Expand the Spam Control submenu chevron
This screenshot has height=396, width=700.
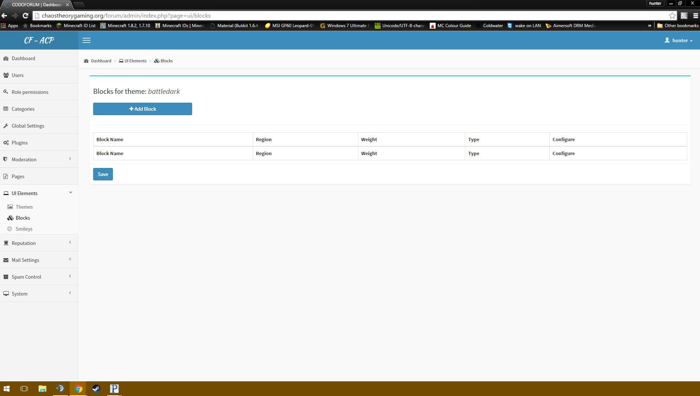pyautogui.click(x=70, y=276)
